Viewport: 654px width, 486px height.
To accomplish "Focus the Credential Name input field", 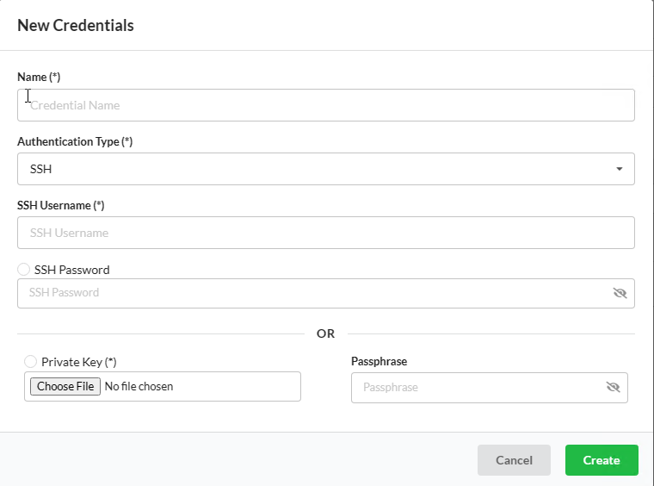I will (326, 105).
